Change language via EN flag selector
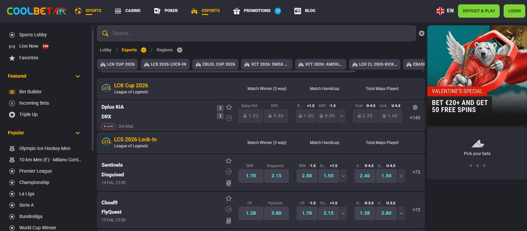 click(445, 11)
